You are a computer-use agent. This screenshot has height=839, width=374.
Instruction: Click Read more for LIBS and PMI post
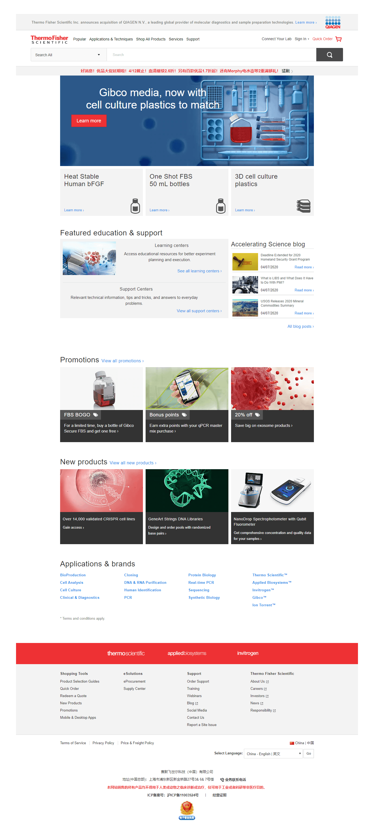pos(304,290)
